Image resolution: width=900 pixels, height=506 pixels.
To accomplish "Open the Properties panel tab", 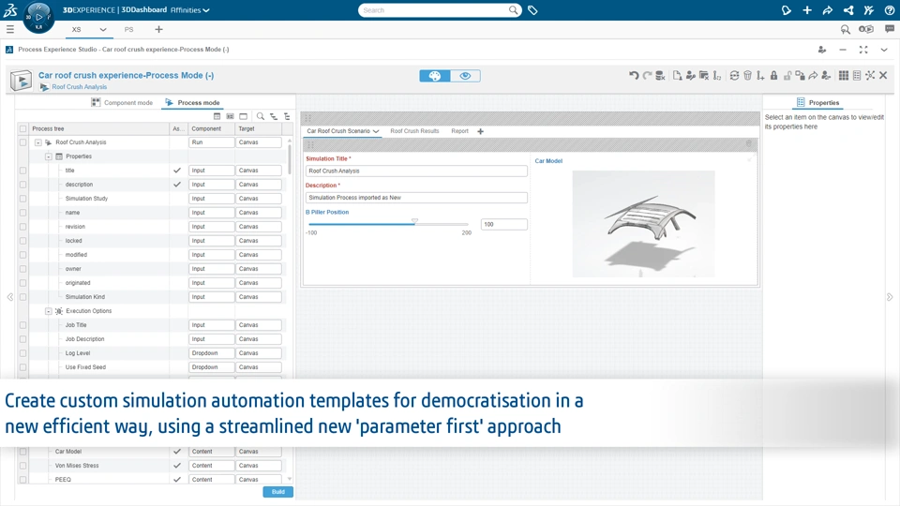I will pos(817,103).
